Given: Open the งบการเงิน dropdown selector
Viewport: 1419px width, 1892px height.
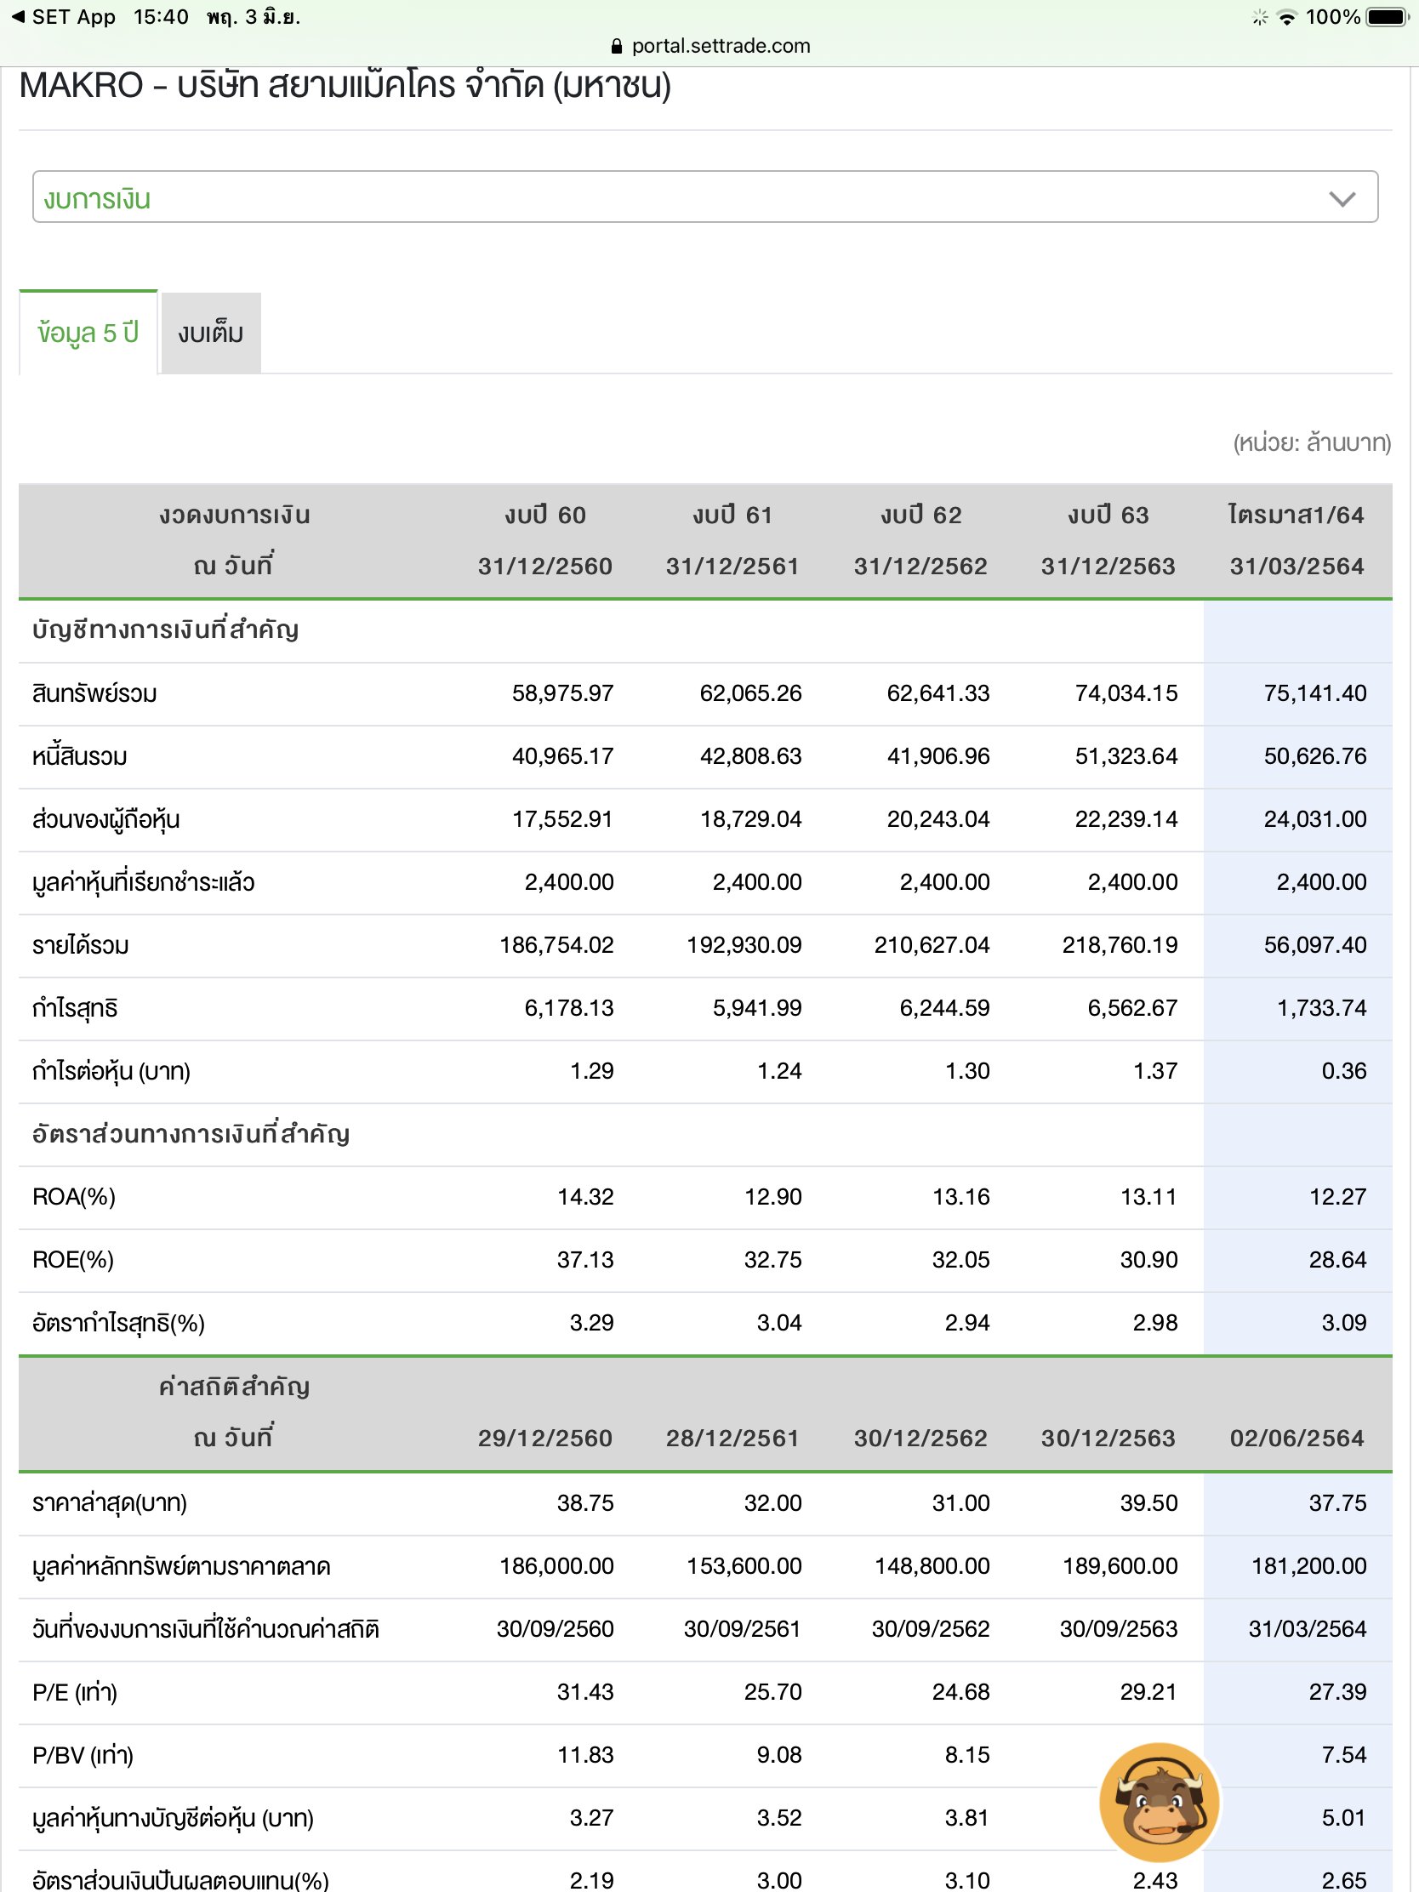Looking at the screenshot, I should (704, 197).
